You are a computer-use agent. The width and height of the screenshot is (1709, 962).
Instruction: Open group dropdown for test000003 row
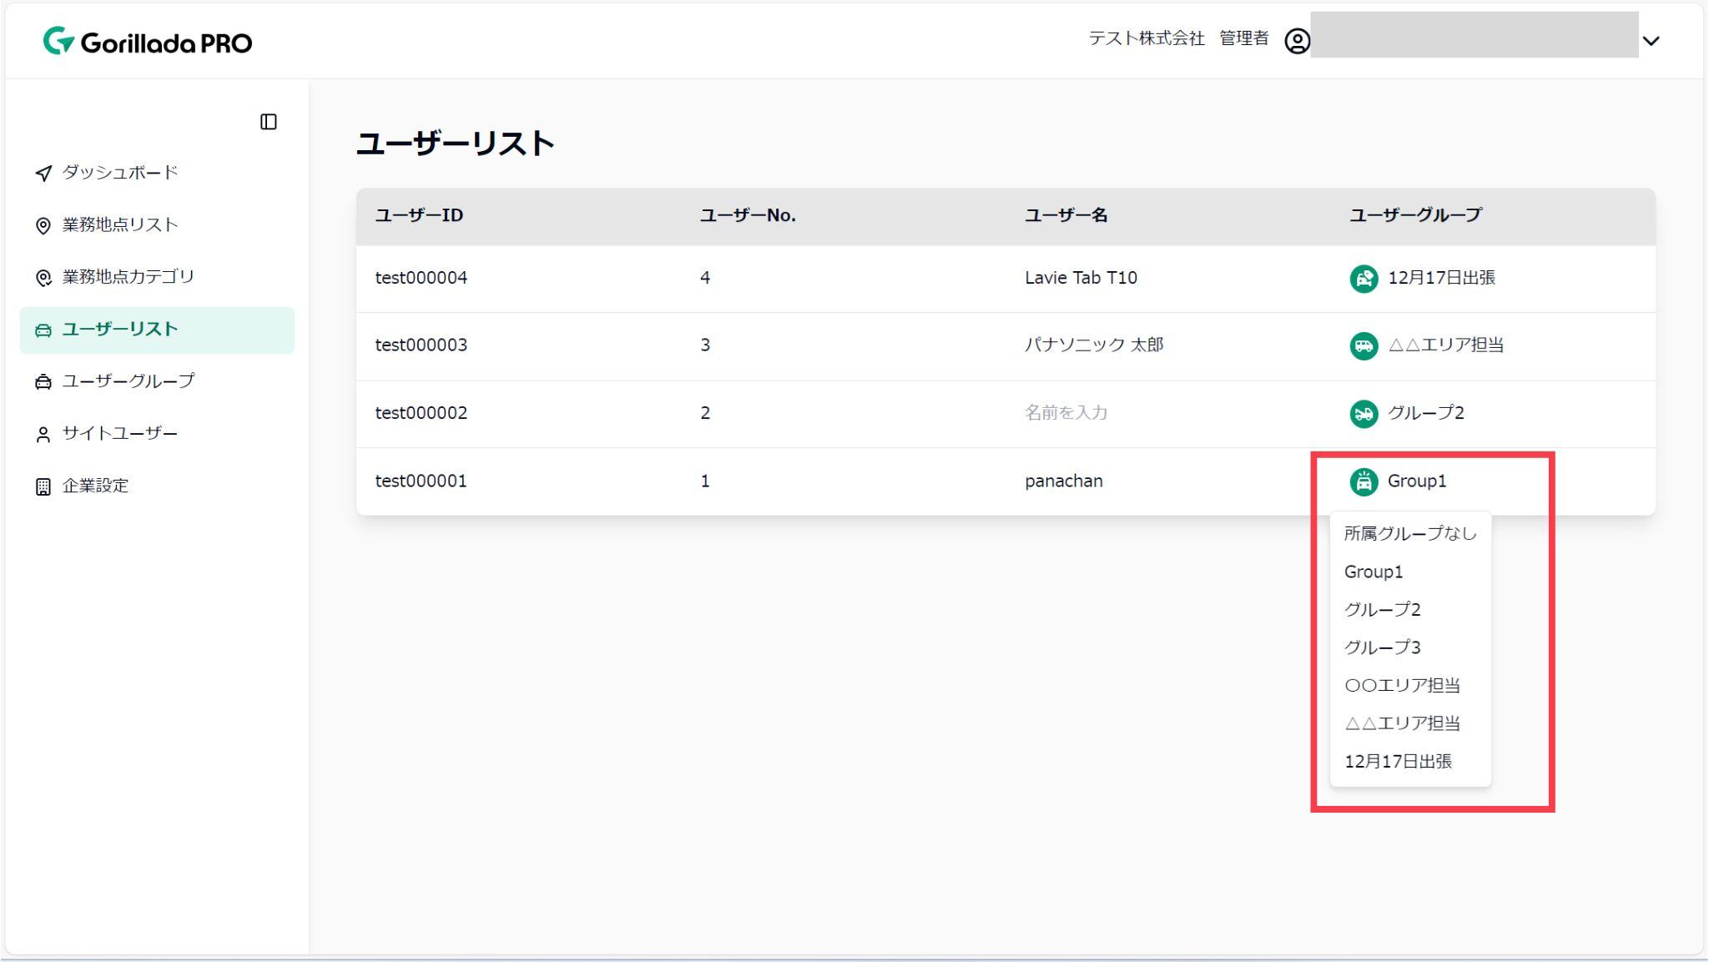[1426, 345]
